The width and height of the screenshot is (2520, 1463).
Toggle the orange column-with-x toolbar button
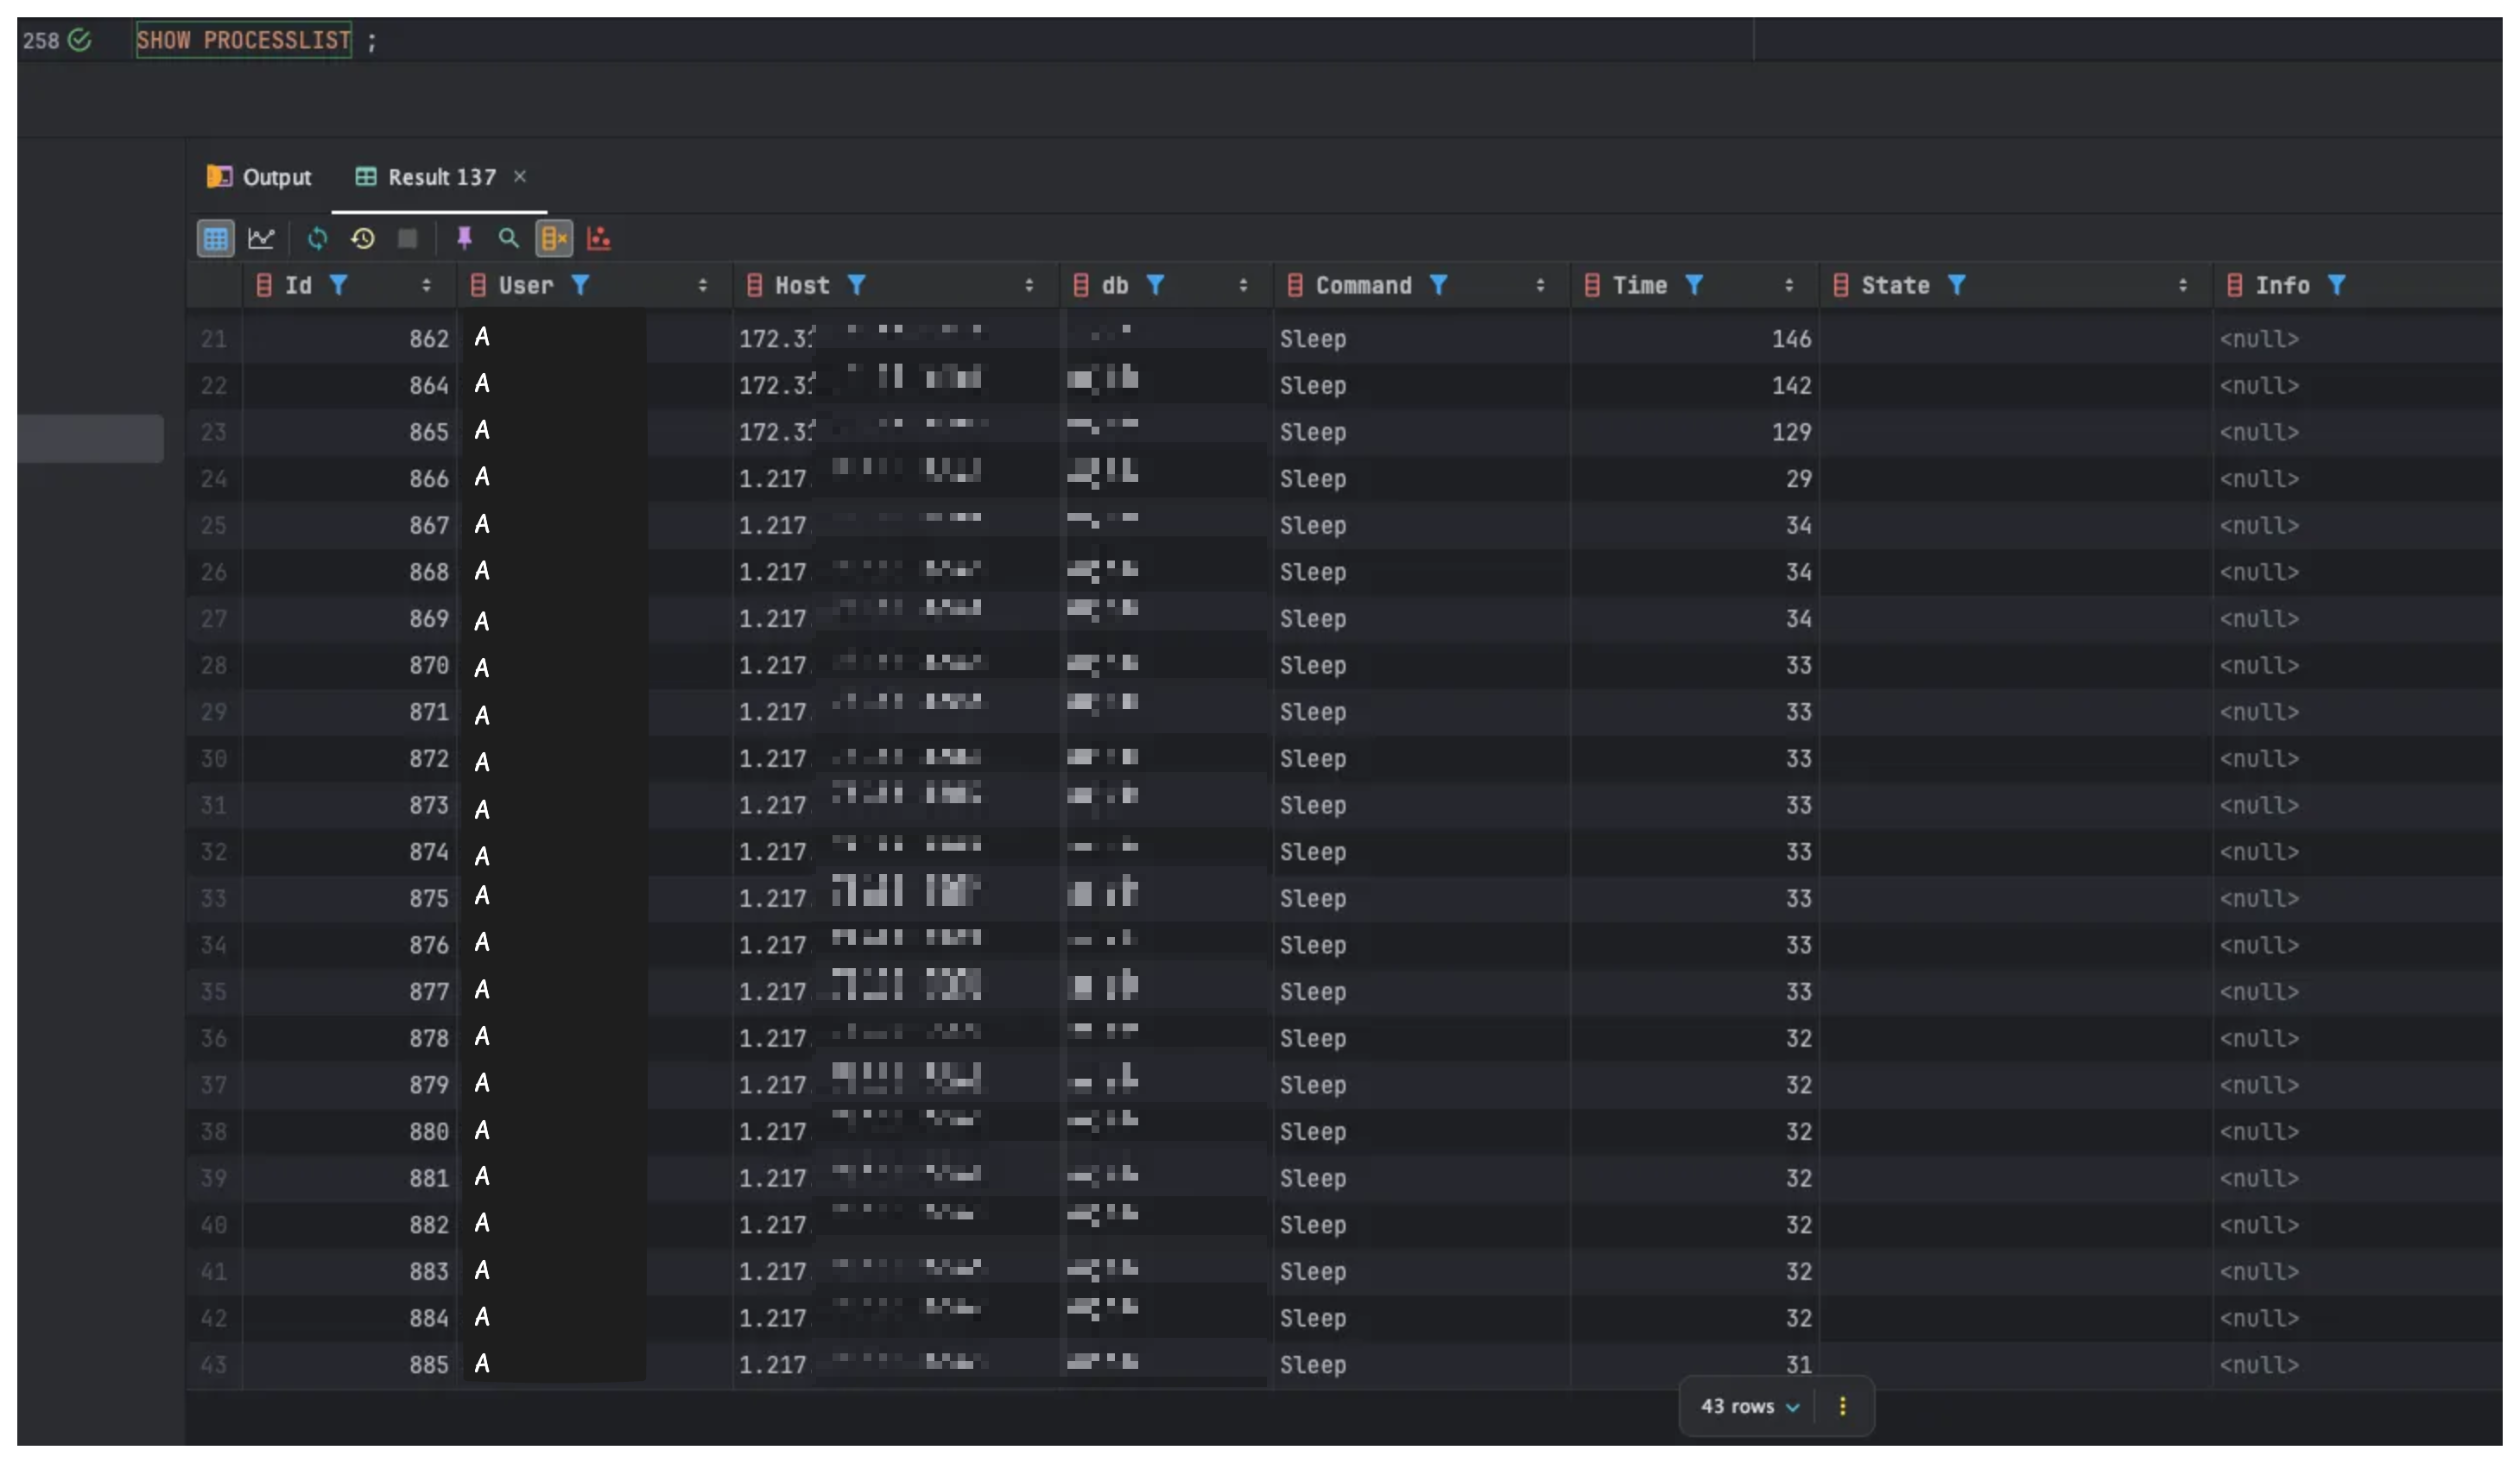pos(554,238)
